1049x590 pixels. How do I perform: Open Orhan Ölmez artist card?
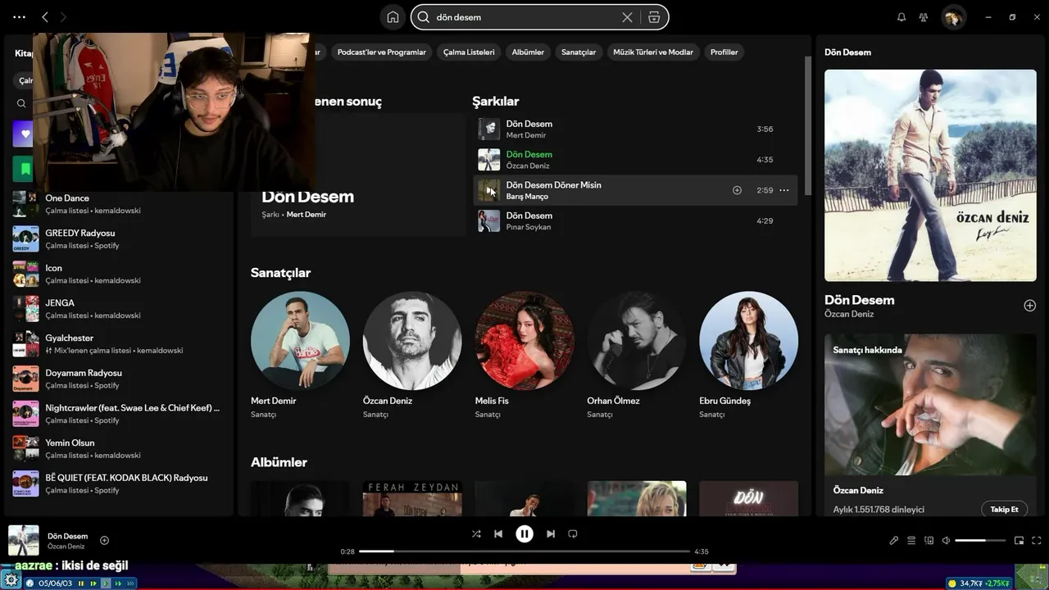(x=637, y=355)
